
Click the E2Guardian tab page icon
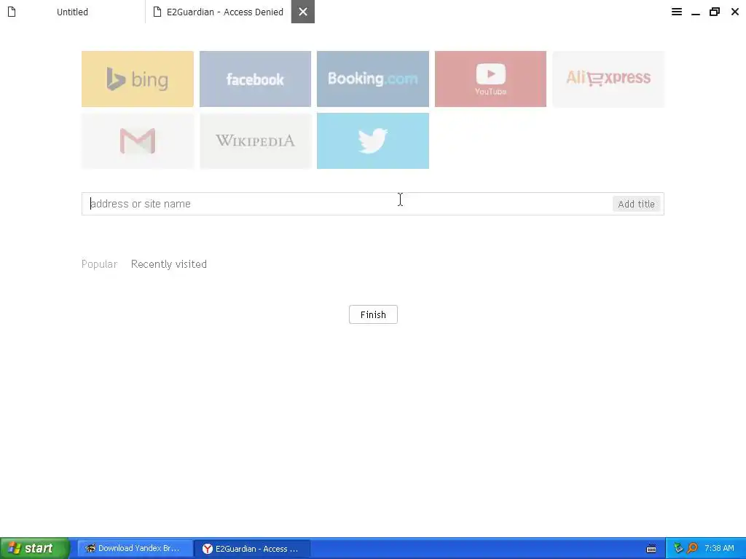click(157, 12)
